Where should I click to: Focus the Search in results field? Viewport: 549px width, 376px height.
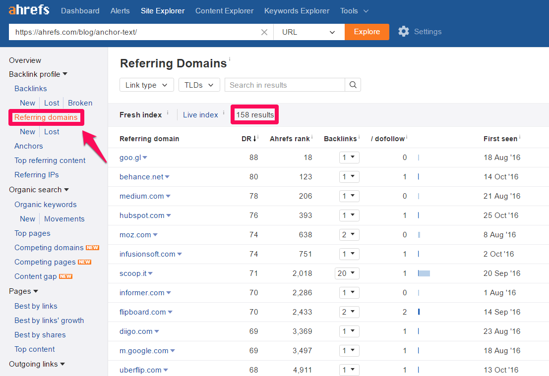tap(285, 85)
